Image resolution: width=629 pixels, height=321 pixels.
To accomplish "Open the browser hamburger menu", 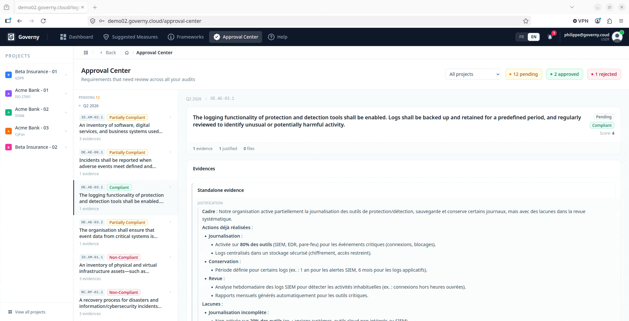I will pyautogui.click(x=621, y=21).
